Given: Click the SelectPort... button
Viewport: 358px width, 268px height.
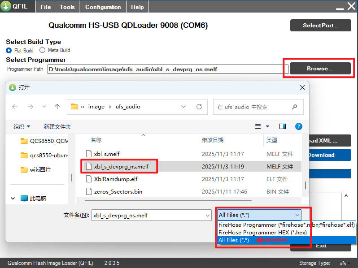Looking at the screenshot, I should tap(320, 26).
